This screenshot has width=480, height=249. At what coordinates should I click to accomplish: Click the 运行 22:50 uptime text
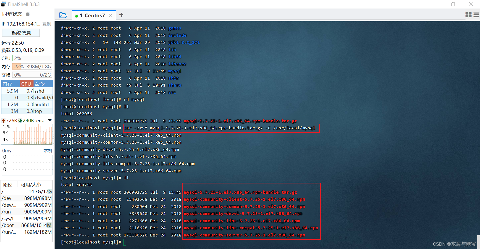tap(13, 43)
